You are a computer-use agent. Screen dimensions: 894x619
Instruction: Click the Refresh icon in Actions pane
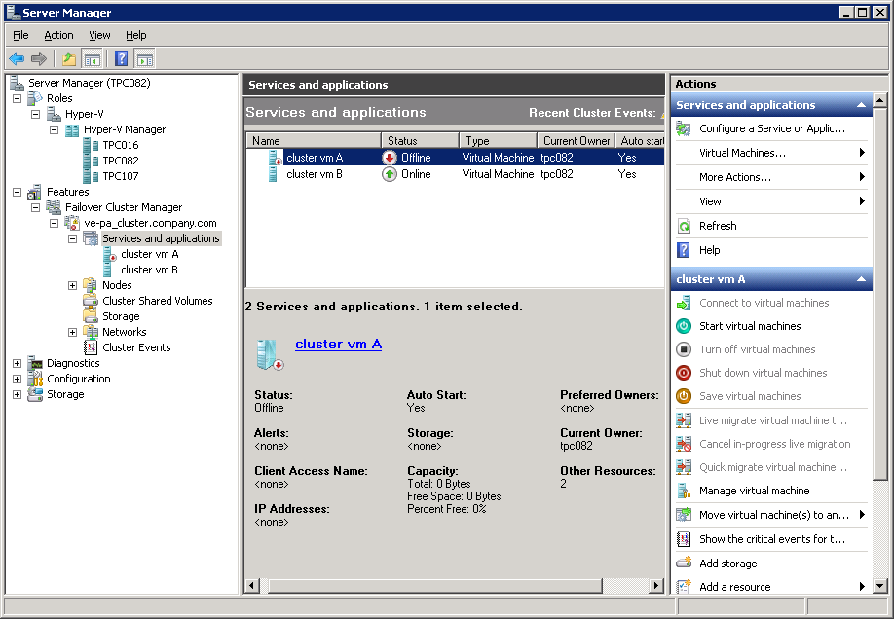click(x=687, y=225)
